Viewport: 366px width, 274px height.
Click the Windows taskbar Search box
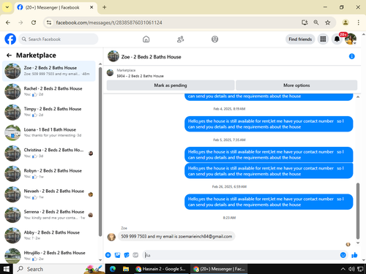coord(59,269)
